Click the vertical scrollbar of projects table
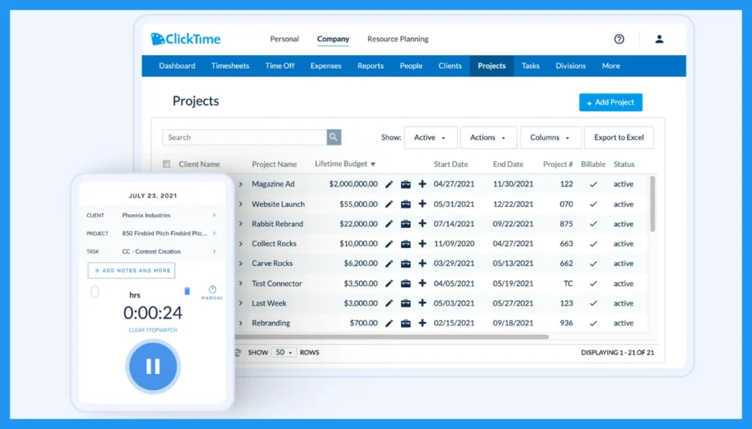 (x=652, y=204)
